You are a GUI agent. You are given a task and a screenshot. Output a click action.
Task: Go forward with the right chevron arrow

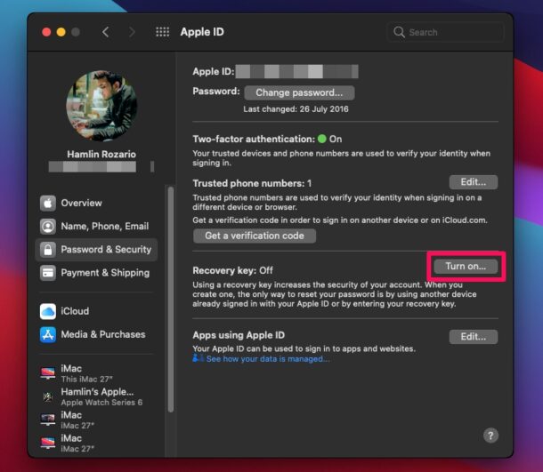point(132,32)
